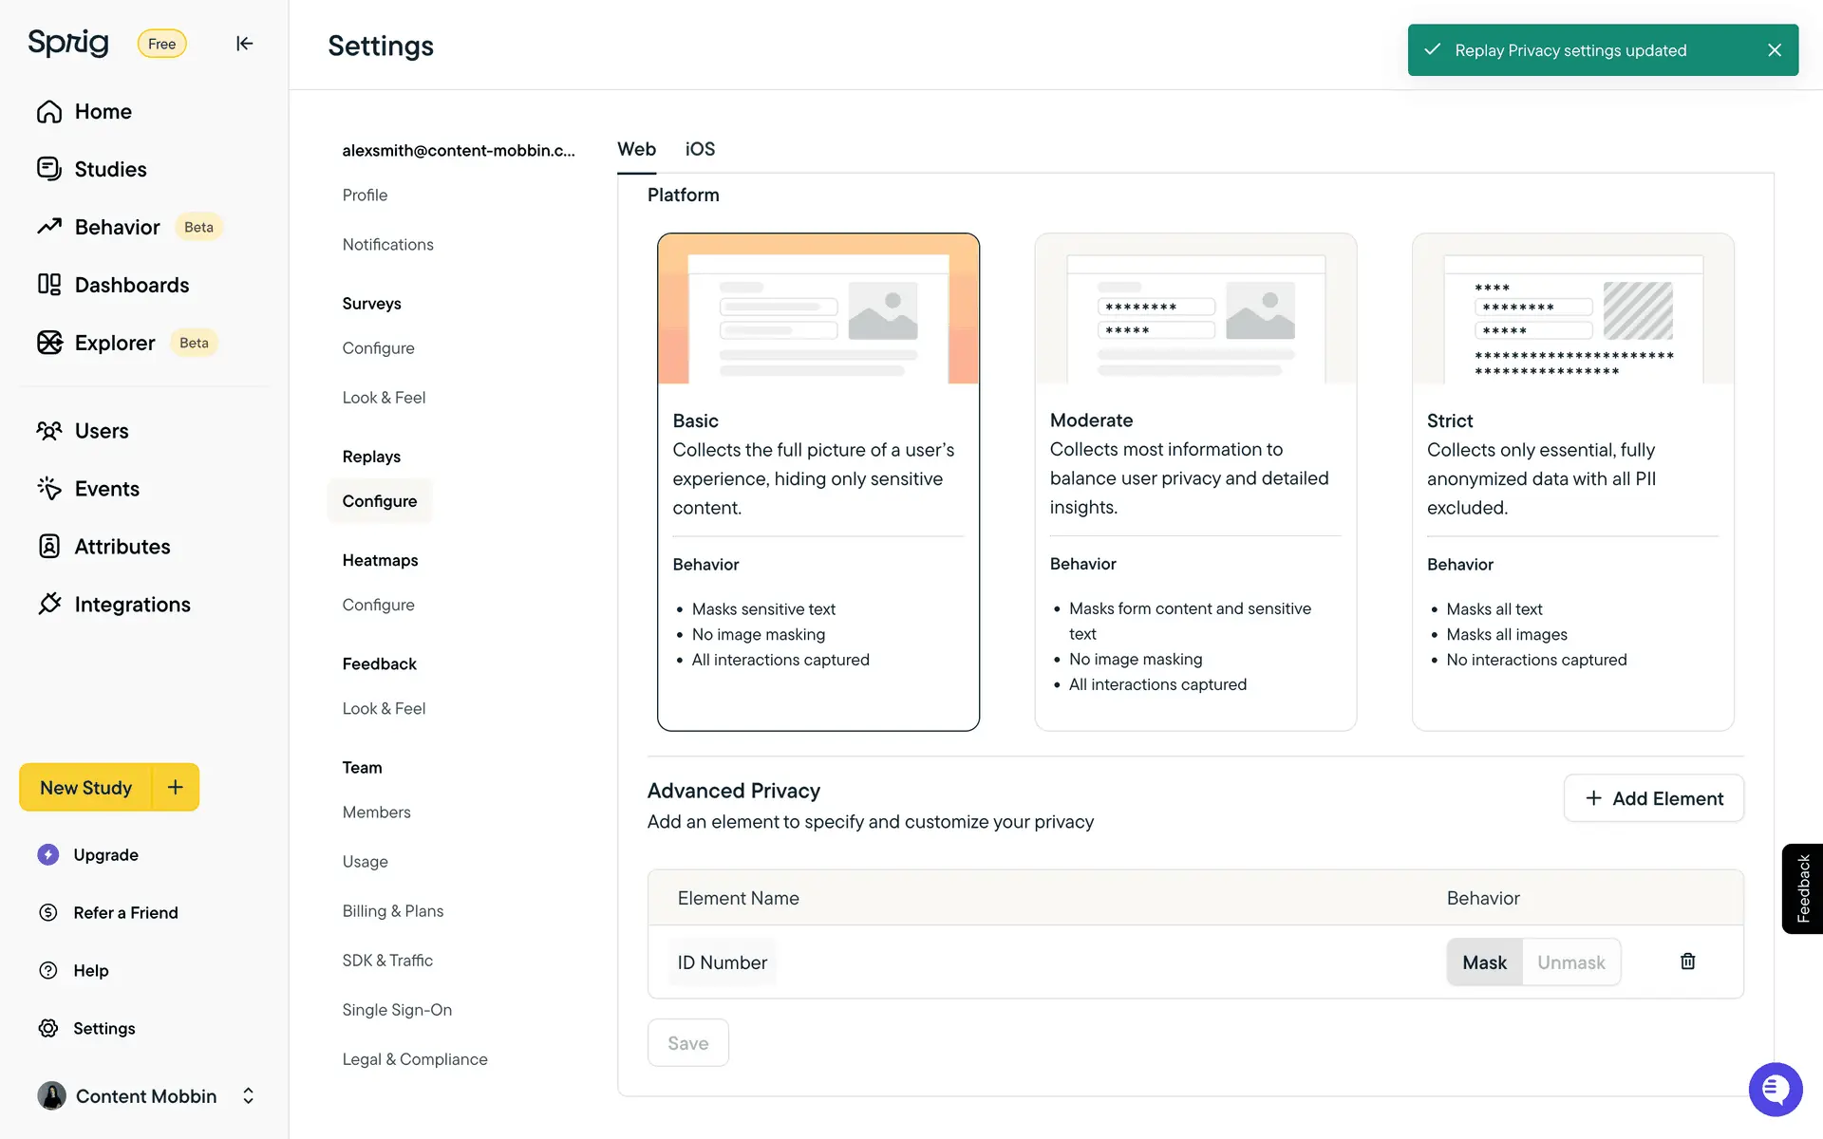Set ID Number behavior to Mask
This screenshot has height=1139, width=1823.
1484,962
